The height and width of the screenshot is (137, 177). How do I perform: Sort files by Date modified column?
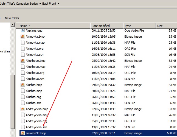[x=106, y=26]
